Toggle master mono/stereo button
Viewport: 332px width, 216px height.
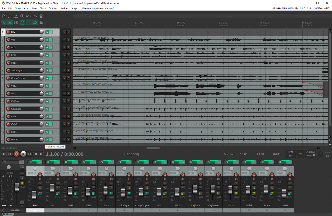click(x=22, y=167)
